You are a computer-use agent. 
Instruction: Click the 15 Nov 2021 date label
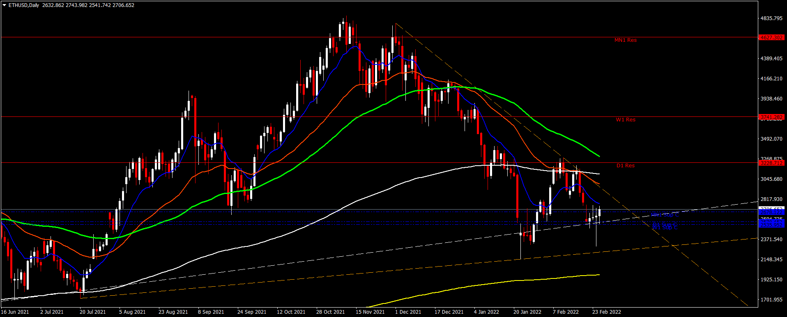click(x=370, y=312)
